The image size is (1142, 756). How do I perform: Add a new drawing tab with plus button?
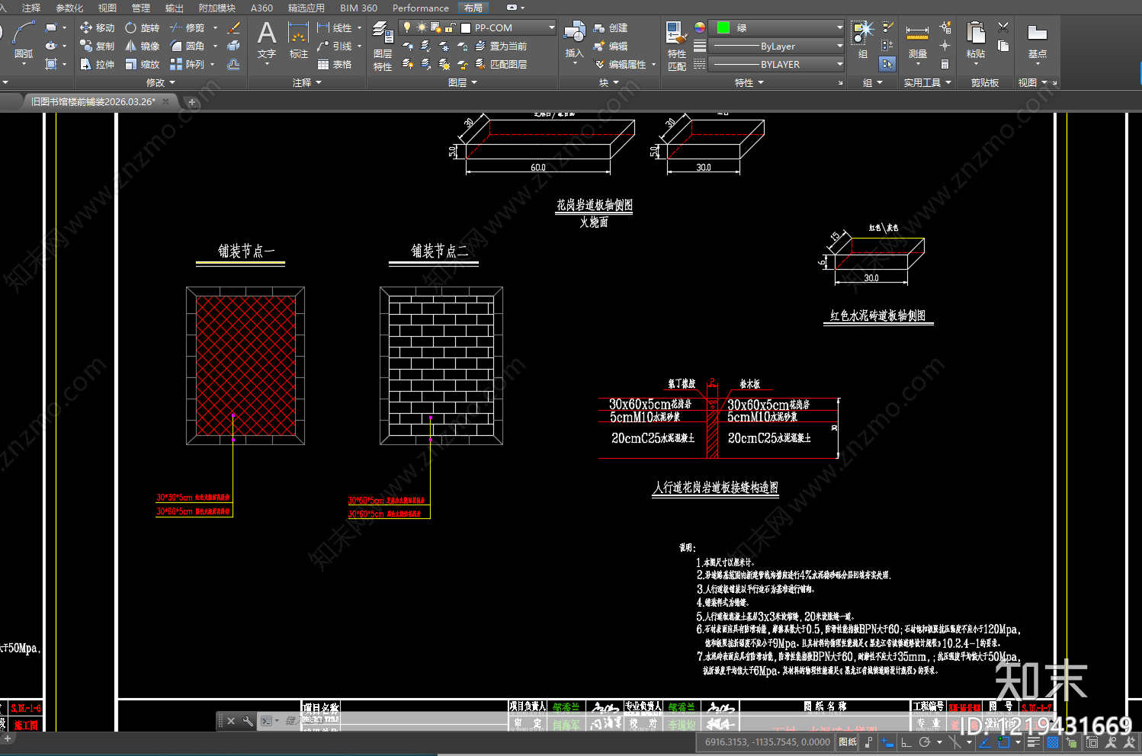pyautogui.click(x=192, y=101)
